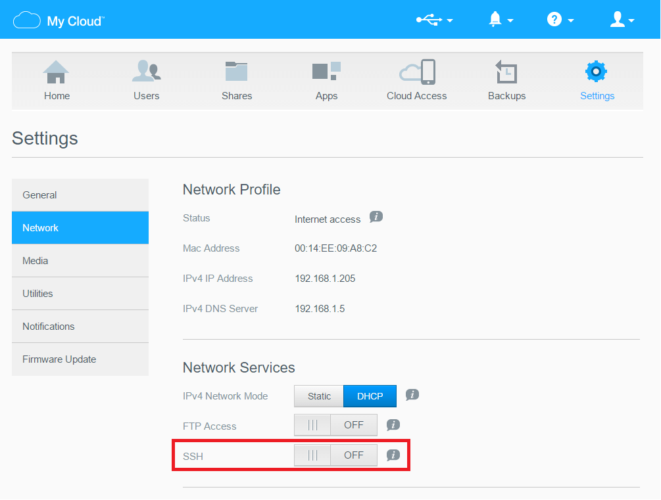Open the Backups icon
This screenshot has width=661, height=500.
[x=506, y=72]
